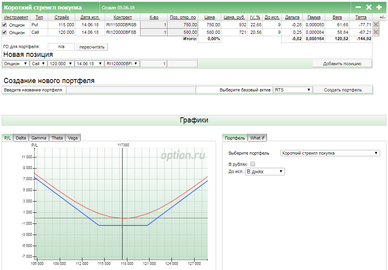The width and height of the screenshot is (388, 270).
Task: Click the 'ГО для портфеля' n/a field
Action: coord(61,47)
